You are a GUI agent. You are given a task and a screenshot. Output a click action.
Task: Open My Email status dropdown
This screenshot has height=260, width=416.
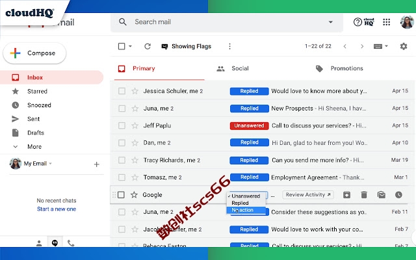[51, 163]
